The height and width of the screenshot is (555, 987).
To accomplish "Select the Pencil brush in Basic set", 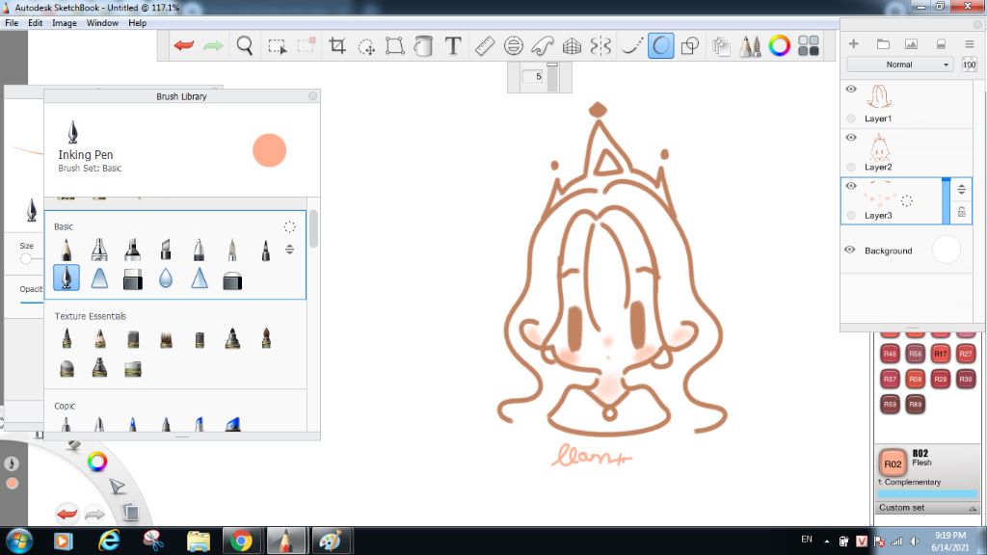I will [x=67, y=250].
